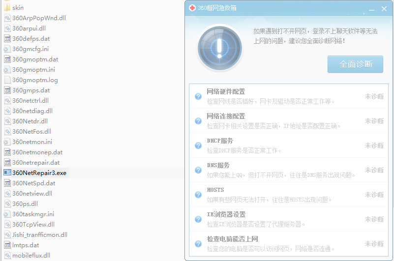Click the question icon beside 检查电脑能否上网
This screenshot has width=394, height=261.
pos(198,244)
